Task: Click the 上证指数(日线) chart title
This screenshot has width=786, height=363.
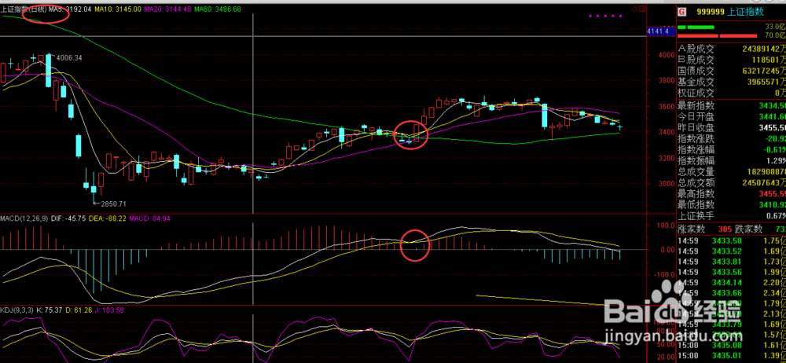Action: click(24, 9)
